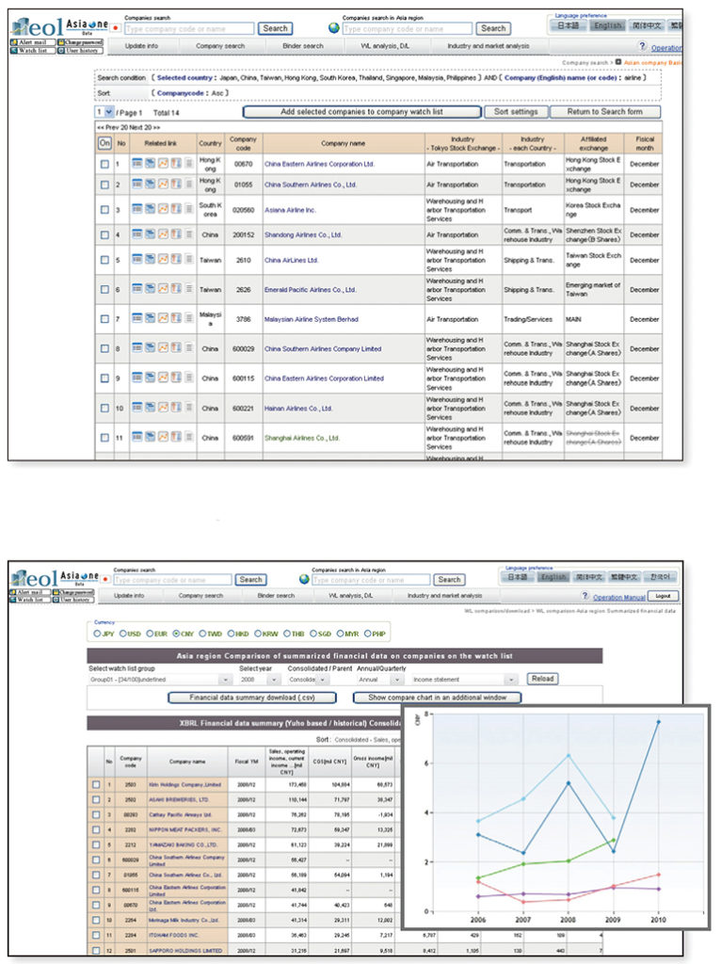Open Company search menu in the upper screenshot
Image resolution: width=721 pixels, height=964 pixels.
220,46
